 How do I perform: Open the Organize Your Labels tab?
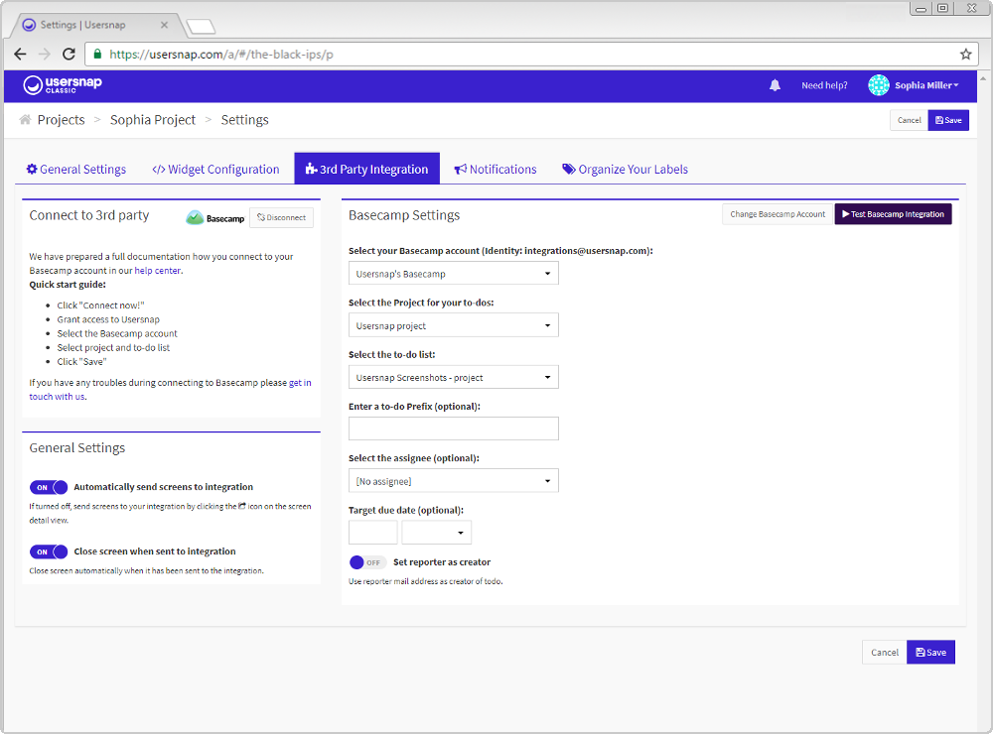point(625,169)
